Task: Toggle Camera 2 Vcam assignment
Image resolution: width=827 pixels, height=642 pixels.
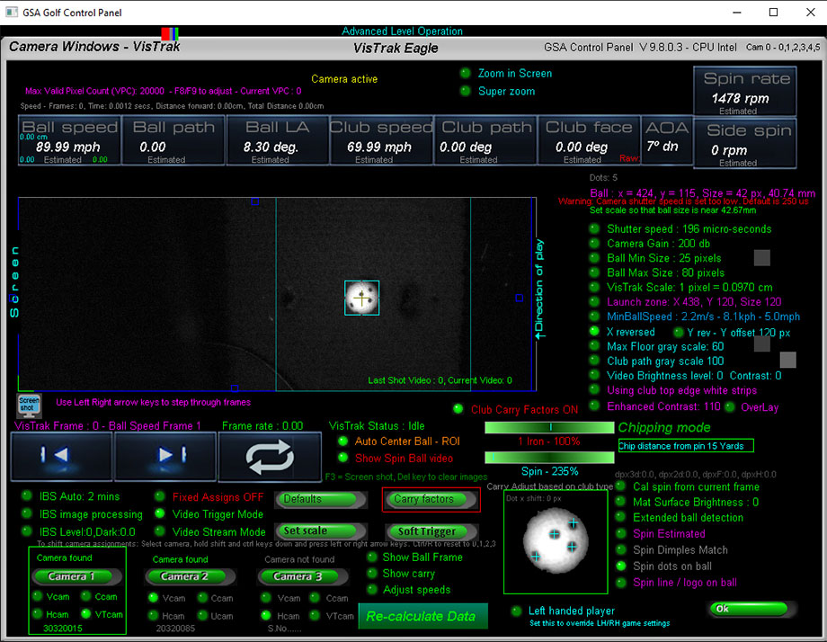Action: click(x=153, y=598)
